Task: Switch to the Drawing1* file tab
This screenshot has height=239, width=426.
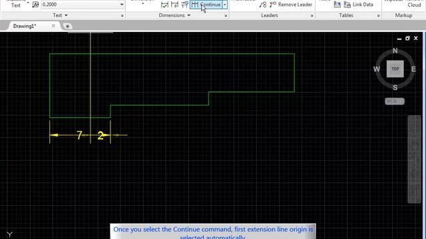Action: 25,27
